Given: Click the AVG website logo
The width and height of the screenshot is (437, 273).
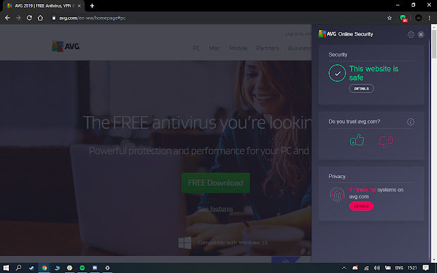Looking at the screenshot, I should coord(66,46).
